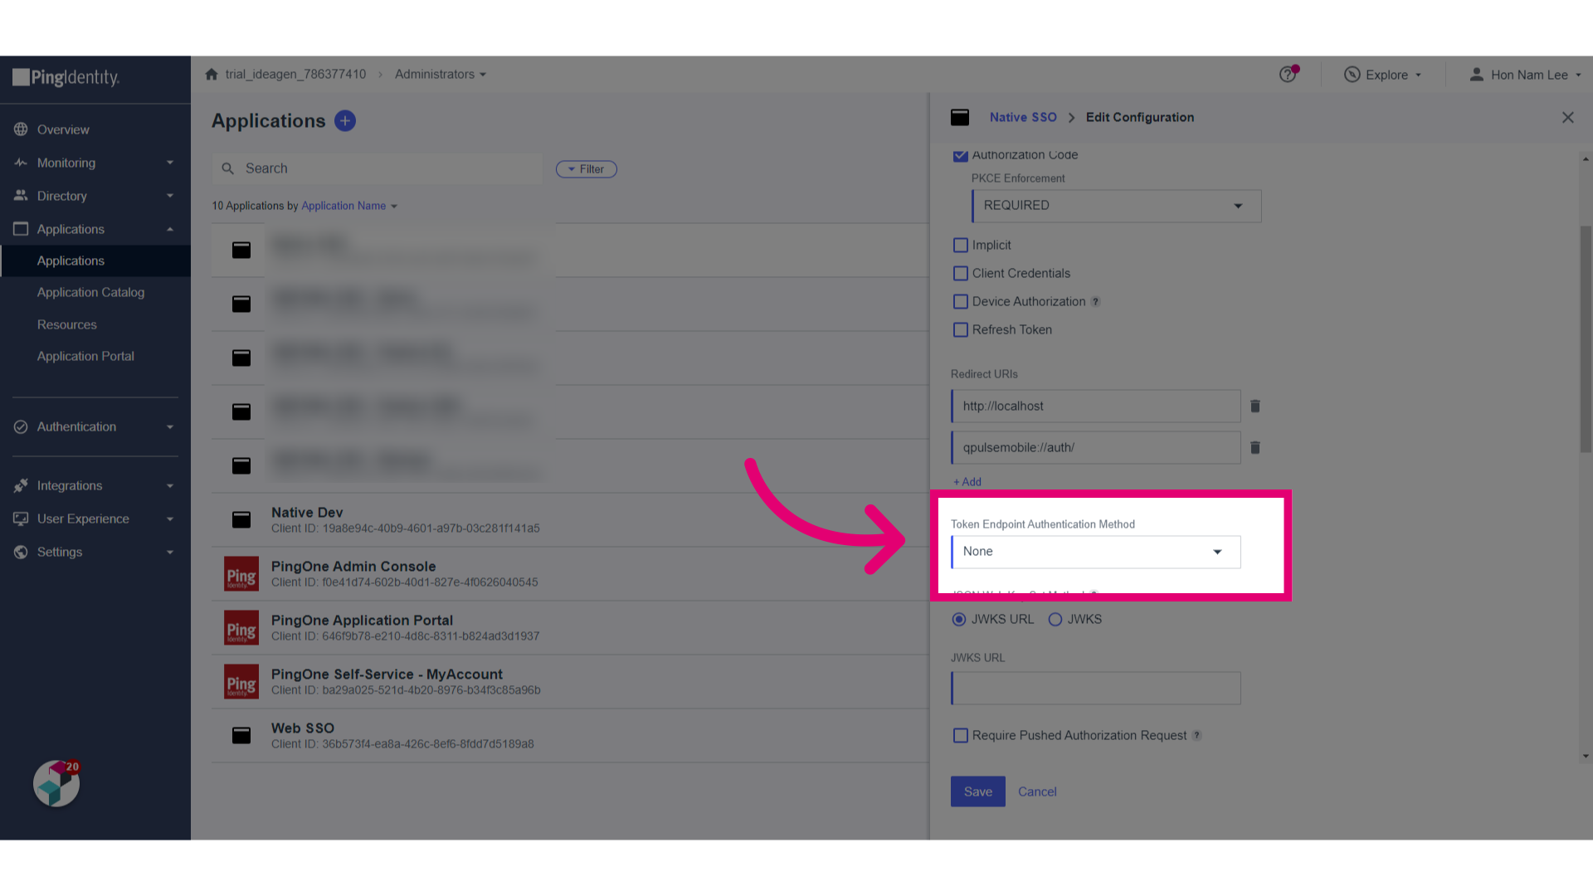Click the PingIdentity logo
The image size is (1593, 896).
(66, 78)
